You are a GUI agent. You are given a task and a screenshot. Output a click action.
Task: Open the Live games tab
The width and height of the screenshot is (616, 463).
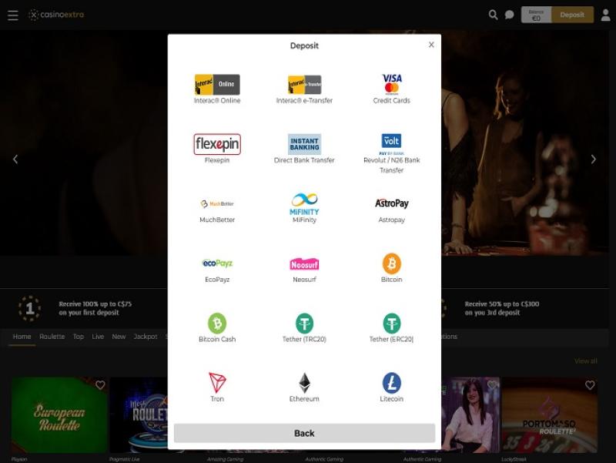point(98,337)
